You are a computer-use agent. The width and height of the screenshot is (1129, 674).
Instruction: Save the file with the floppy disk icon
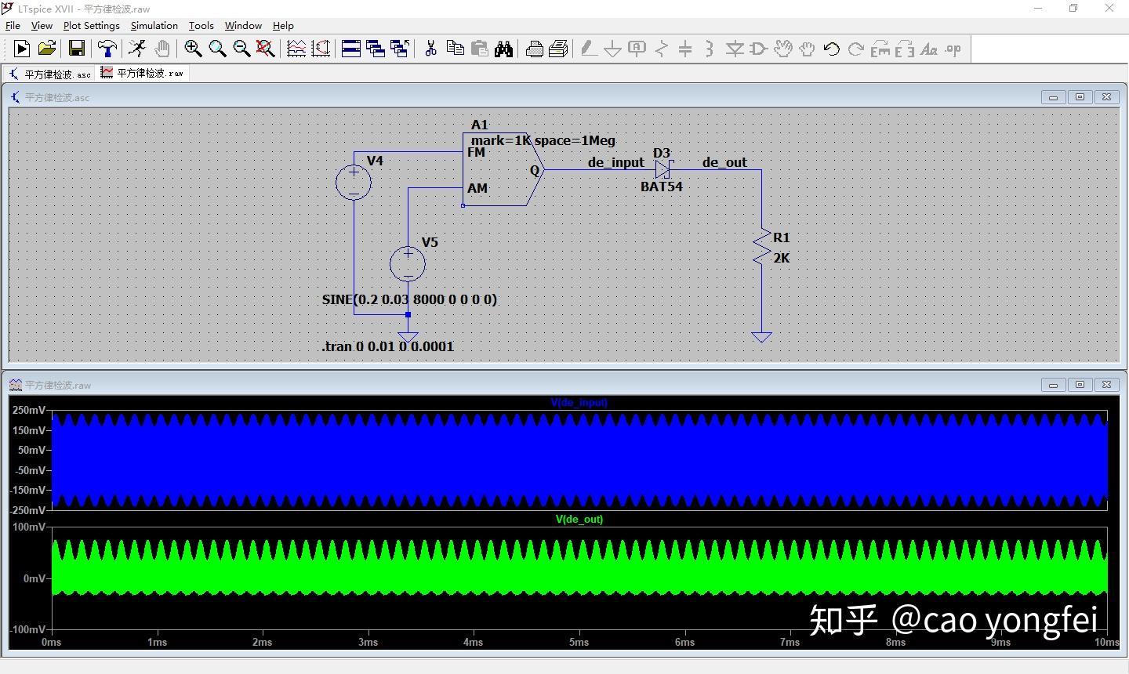click(77, 49)
